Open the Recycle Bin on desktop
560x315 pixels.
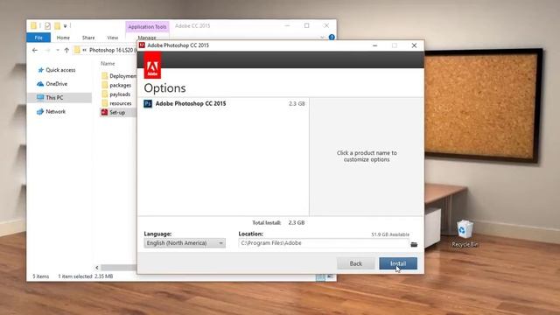pos(465,234)
